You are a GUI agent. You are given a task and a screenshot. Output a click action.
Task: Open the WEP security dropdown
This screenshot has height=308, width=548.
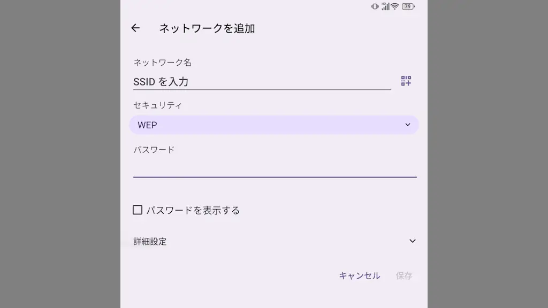[274, 125]
